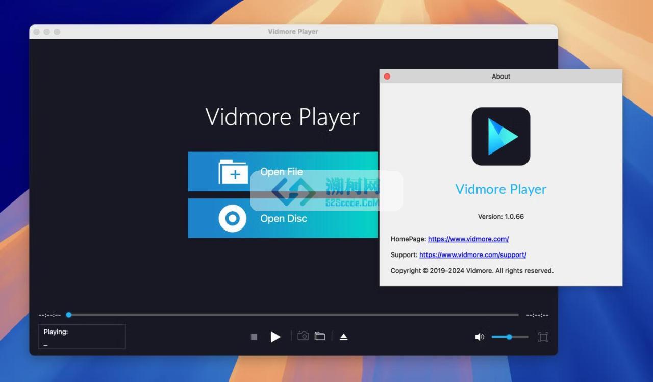This screenshot has width=653, height=382.
Task: Click the eject disc icon
Action: (x=344, y=337)
